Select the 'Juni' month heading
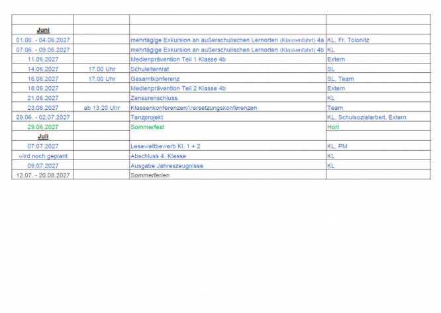 [x=43, y=30]
